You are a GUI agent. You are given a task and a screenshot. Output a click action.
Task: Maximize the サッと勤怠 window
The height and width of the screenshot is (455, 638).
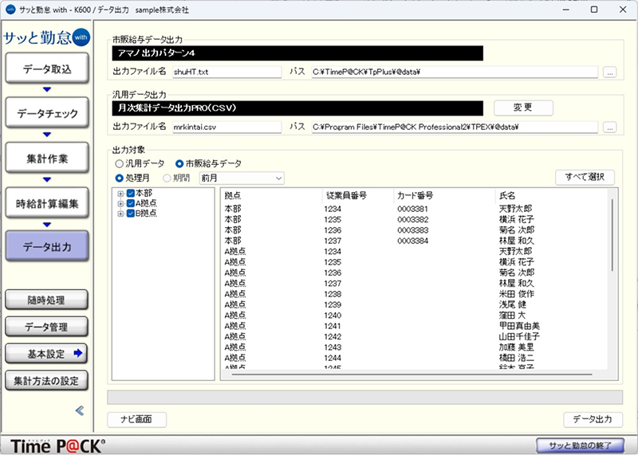(594, 10)
